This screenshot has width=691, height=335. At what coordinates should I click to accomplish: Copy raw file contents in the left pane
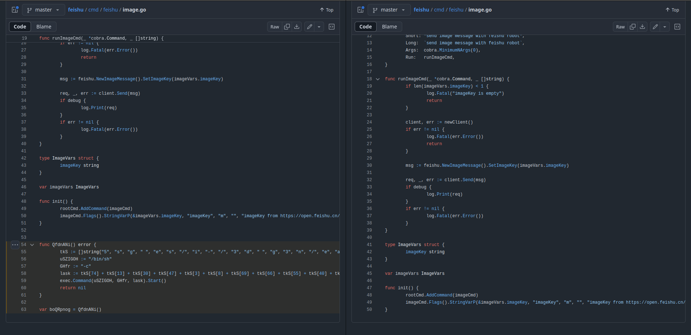pos(287,26)
